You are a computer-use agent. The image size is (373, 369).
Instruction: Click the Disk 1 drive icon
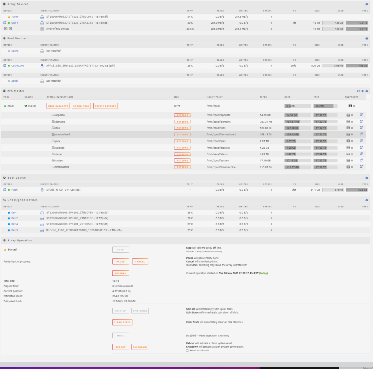coord(42,23)
